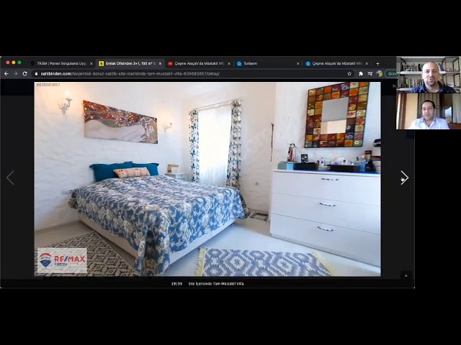Select the bottom participant video tile
Image resolution: width=461 pixels, height=345 pixels.
429,111
